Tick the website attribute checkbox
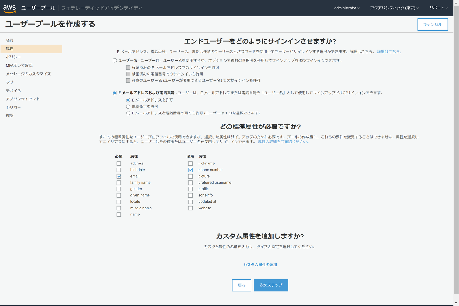 coord(190,208)
